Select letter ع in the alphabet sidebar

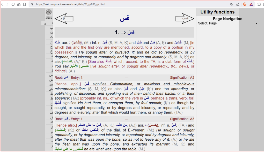coord(51,103)
